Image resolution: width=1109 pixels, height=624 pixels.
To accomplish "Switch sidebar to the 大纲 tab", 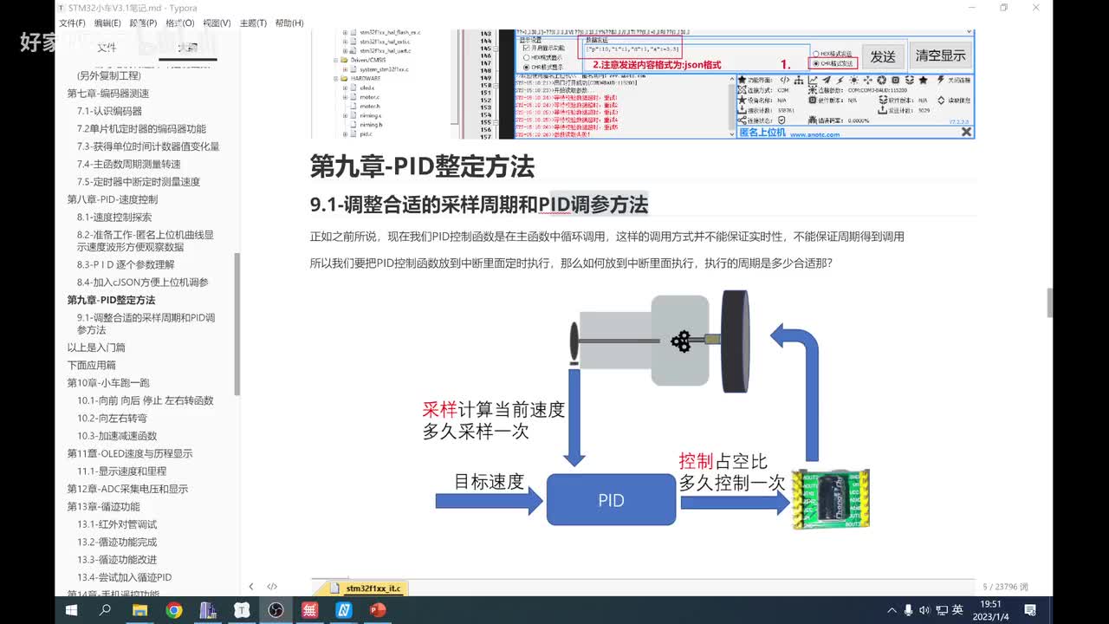I will tap(187, 47).
